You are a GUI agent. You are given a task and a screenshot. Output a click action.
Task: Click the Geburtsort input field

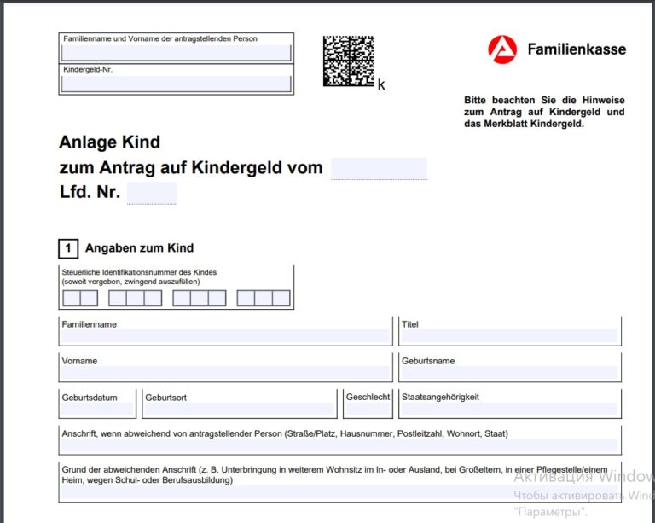pyautogui.click(x=240, y=410)
